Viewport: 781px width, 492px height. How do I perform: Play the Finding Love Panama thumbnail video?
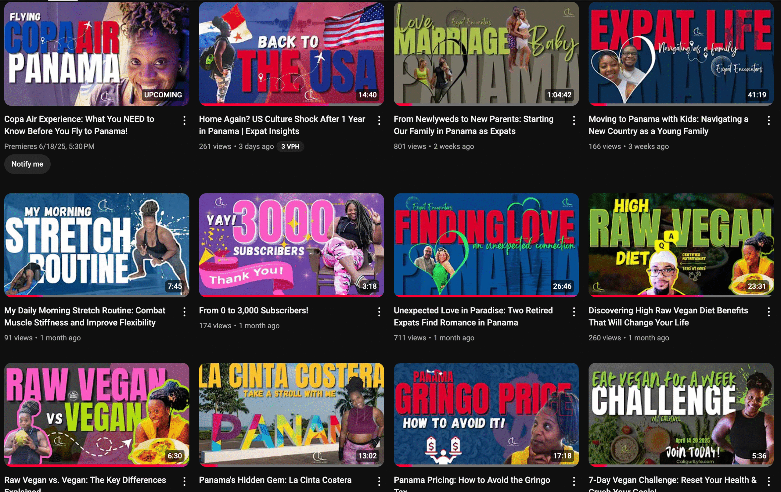[486, 245]
